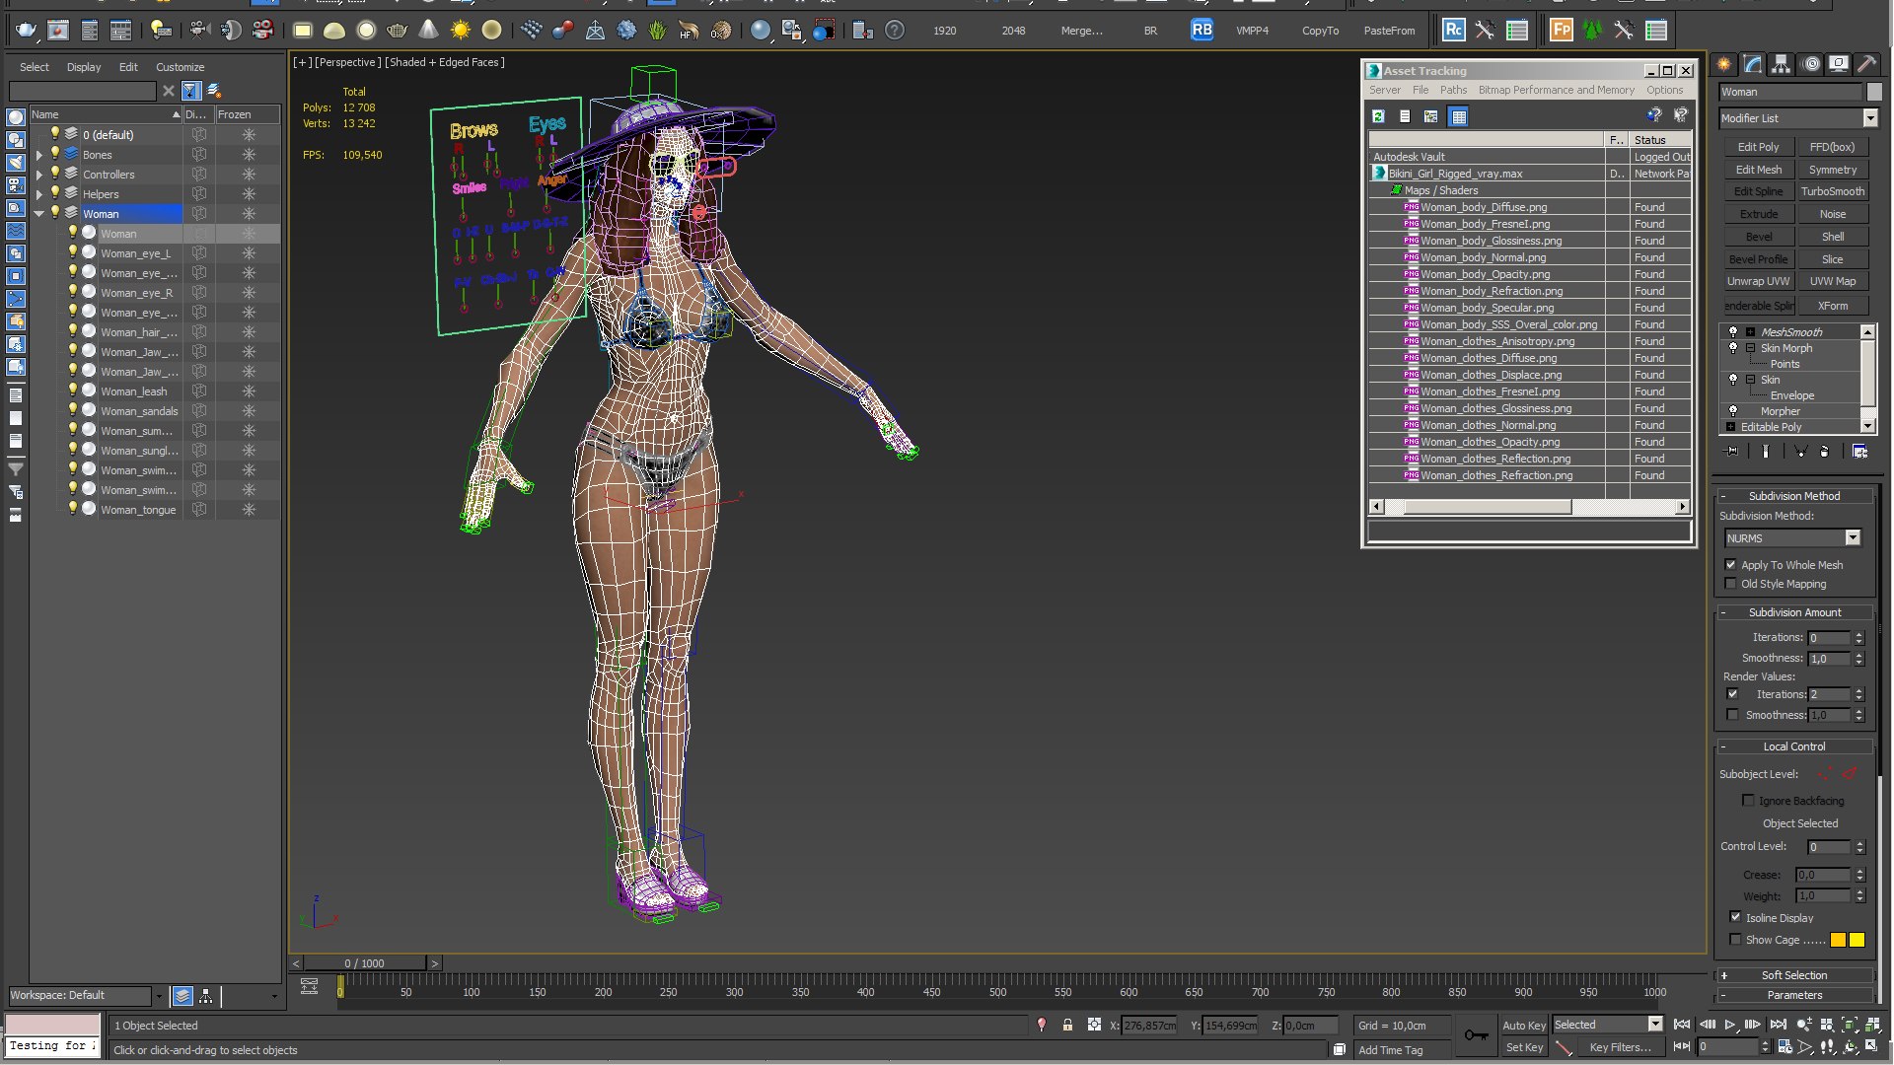Viewport: 1894px width, 1065px height.
Task: Click the table view icon in Asset Tracking
Action: [x=1458, y=116]
